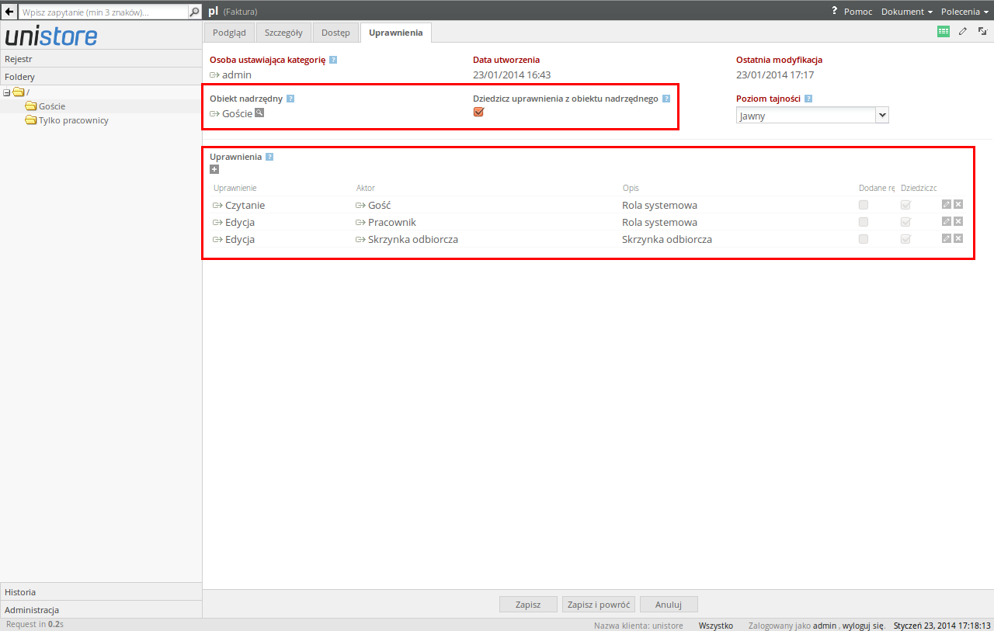Toggle Dodane ręcznie checkbox in Pracownik row
Viewport: 994px width, 631px height.
[864, 222]
